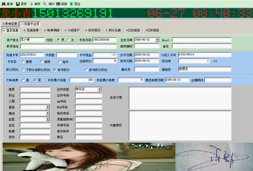Viewport: 253px width, 171px height.
Task: Choose 参与积分折扣 radio option
Action: click(x=86, y=70)
